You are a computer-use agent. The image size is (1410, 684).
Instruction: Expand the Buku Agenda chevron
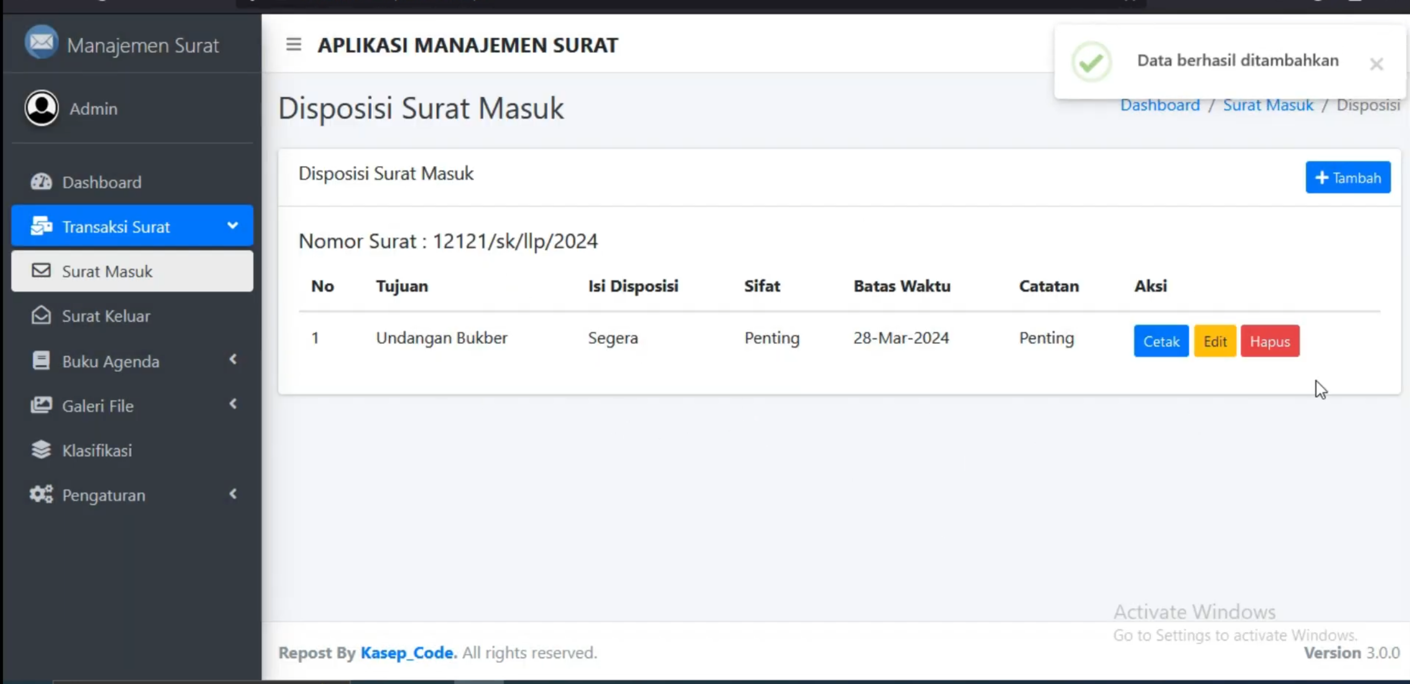tap(233, 360)
